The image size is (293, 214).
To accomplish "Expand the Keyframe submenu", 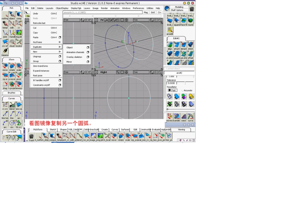I will coord(46,42).
